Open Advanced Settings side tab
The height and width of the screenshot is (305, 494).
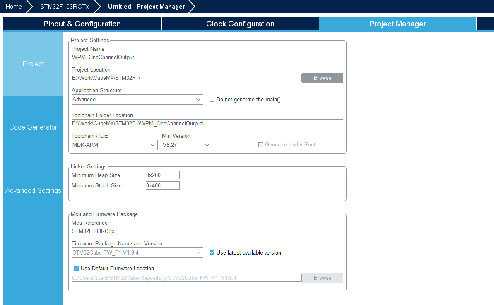[x=33, y=190]
